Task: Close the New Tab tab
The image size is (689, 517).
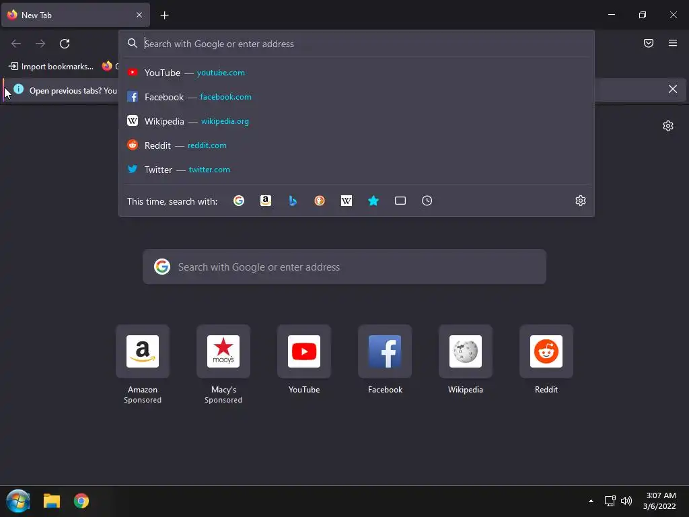Action: [x=139, y=15]
